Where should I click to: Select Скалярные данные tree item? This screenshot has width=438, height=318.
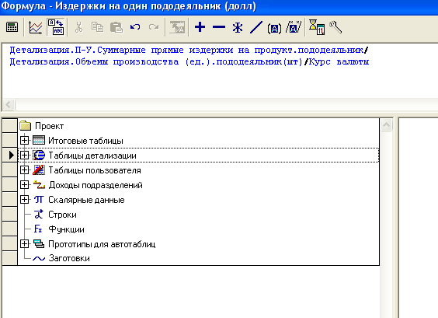click(x=86, y=200)
